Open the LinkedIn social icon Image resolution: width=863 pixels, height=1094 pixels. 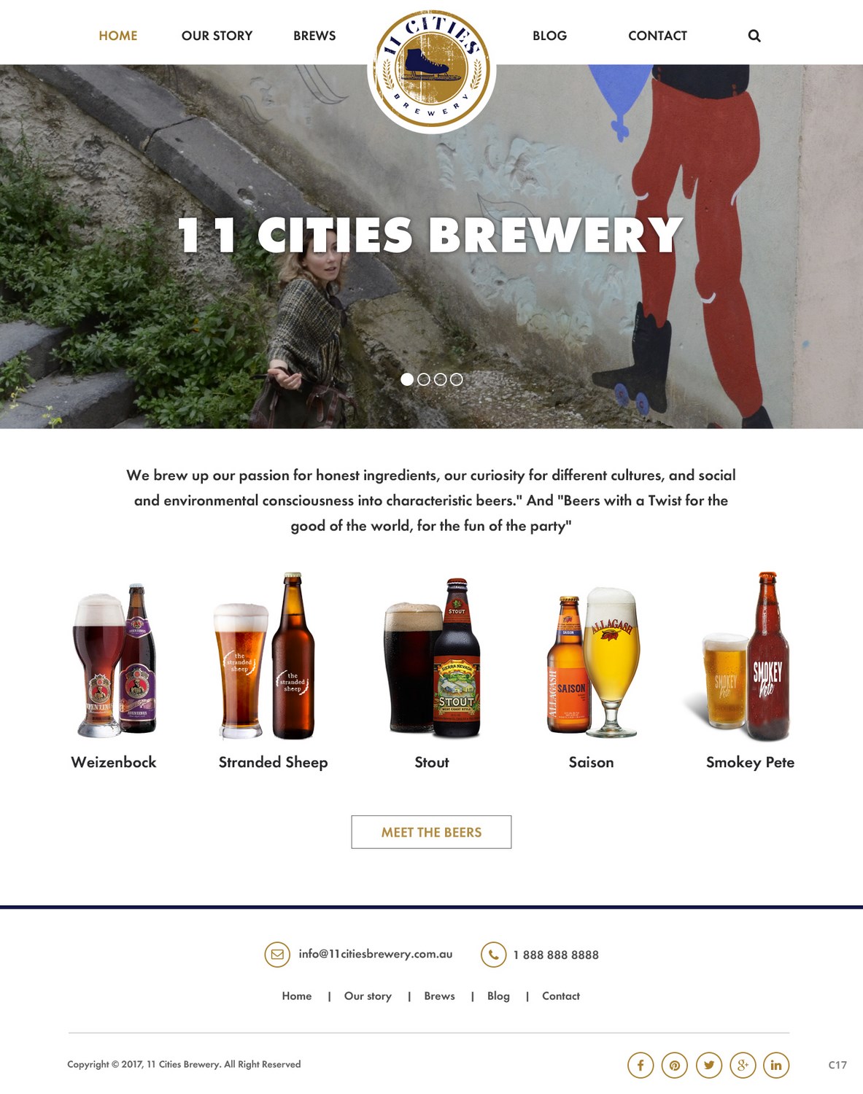(x=776, y=1066)
